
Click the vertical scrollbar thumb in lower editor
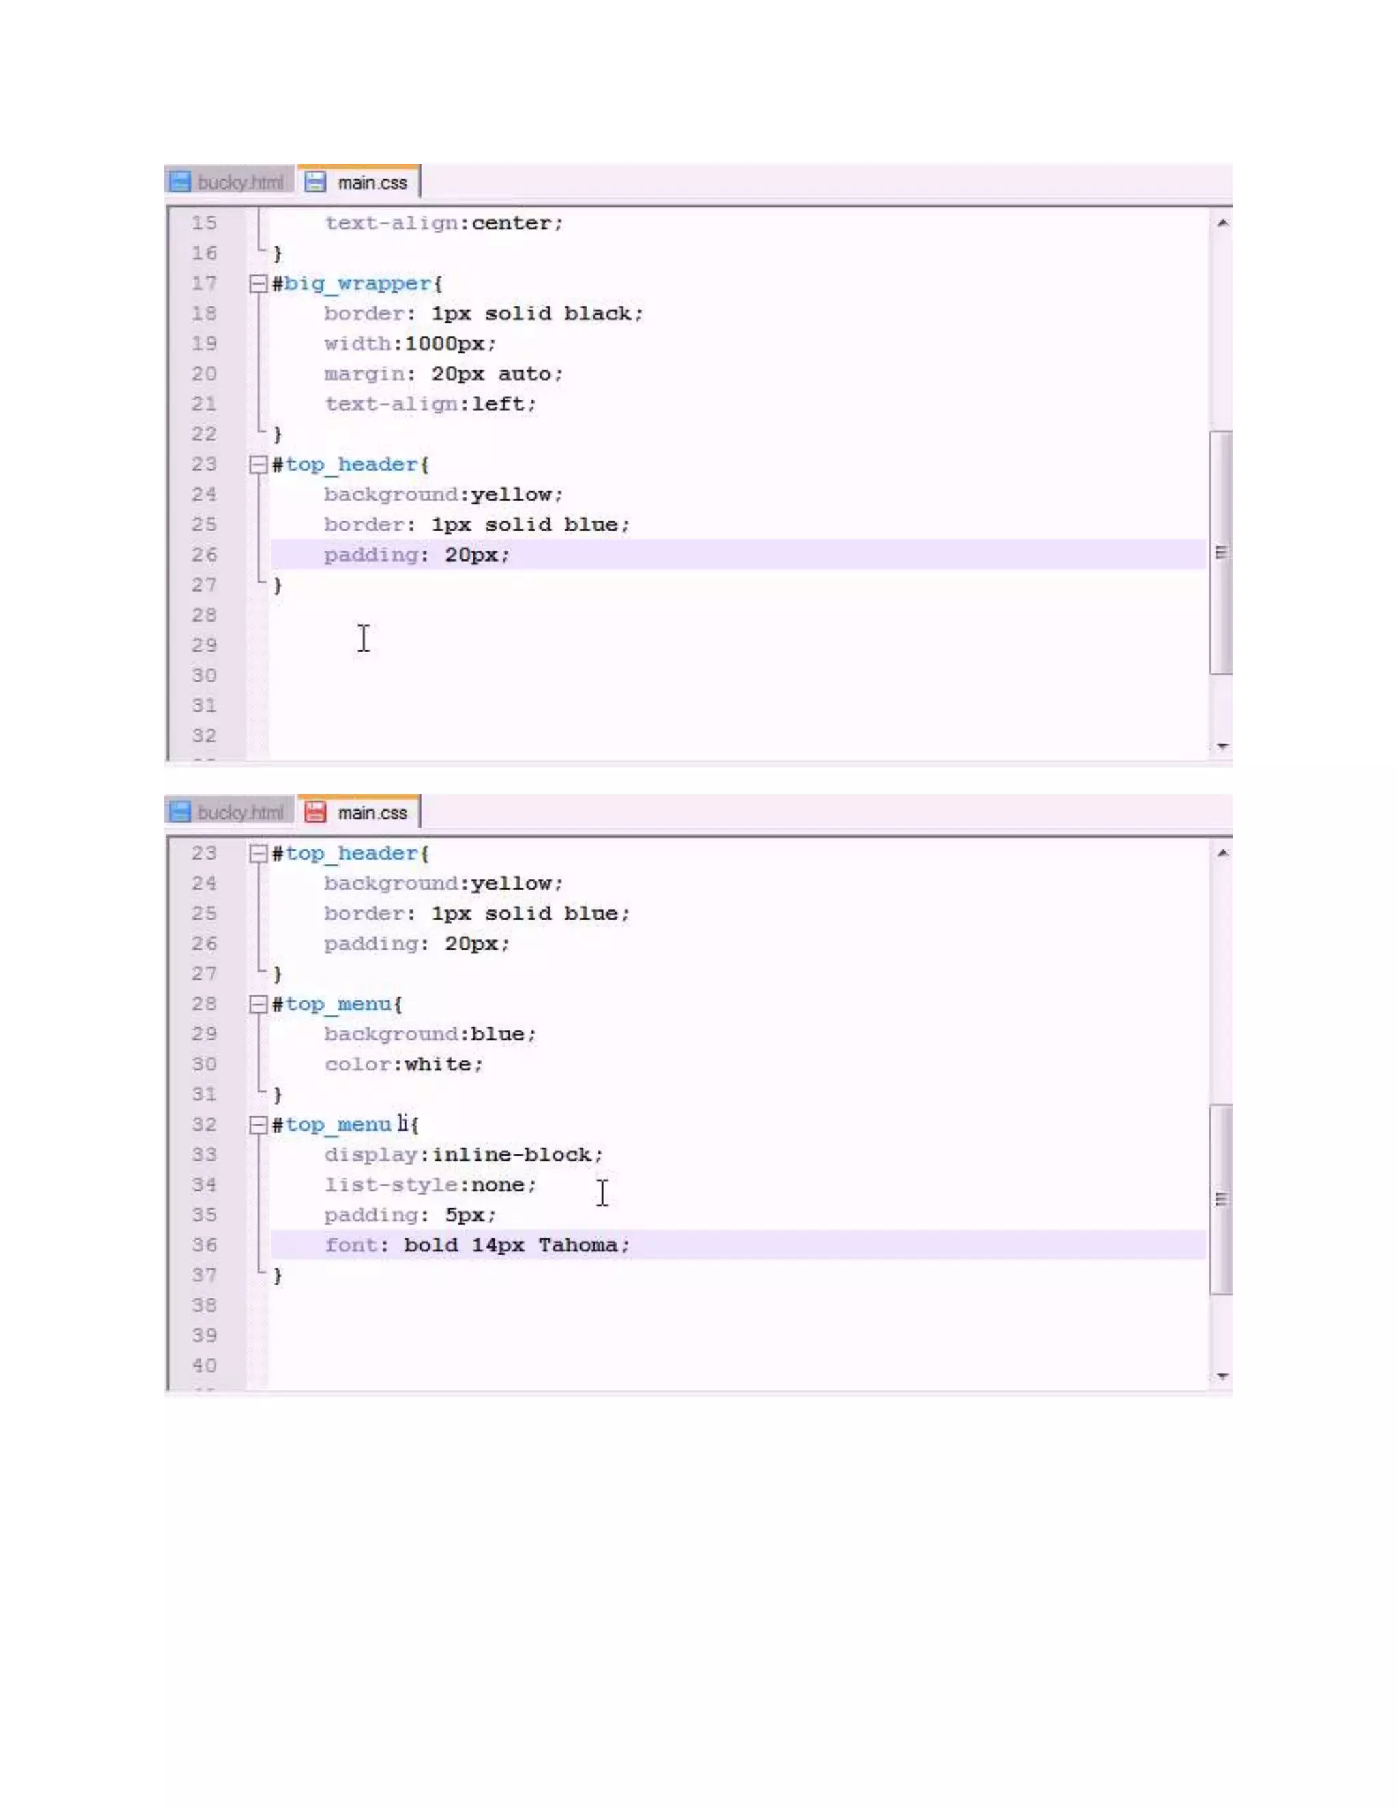click(x=1221, y=1199)
